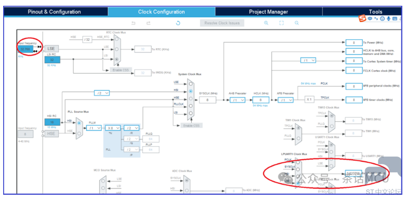
Task: Switch to Clock Configuration tab
Action: coord(161,12)
